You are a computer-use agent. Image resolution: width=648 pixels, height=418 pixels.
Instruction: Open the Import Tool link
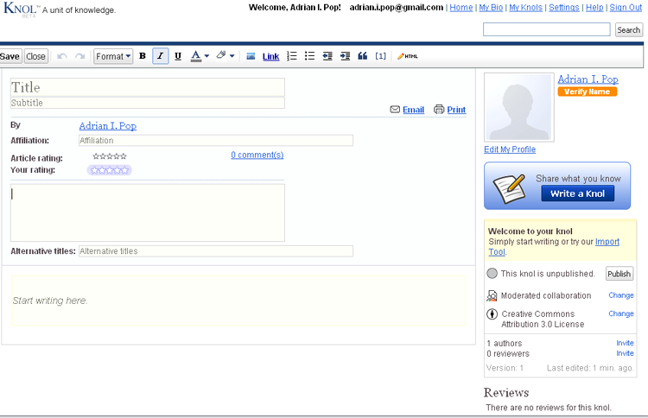point(607,242)
